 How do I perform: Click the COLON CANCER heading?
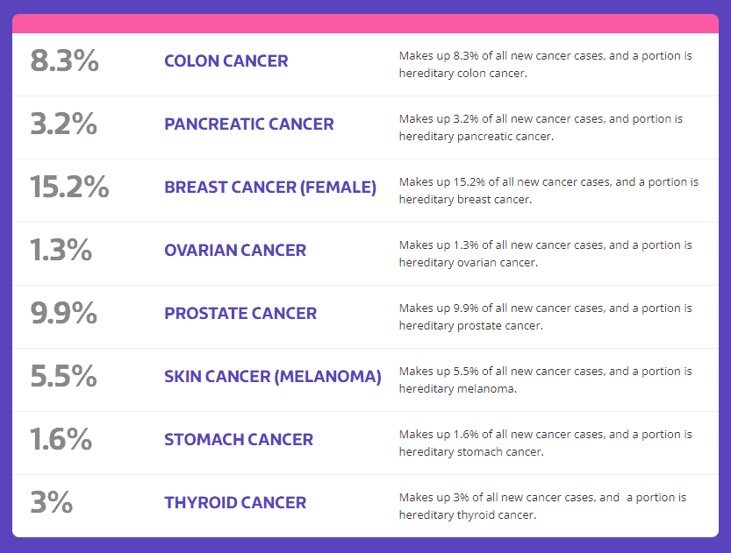pos(226,61)
